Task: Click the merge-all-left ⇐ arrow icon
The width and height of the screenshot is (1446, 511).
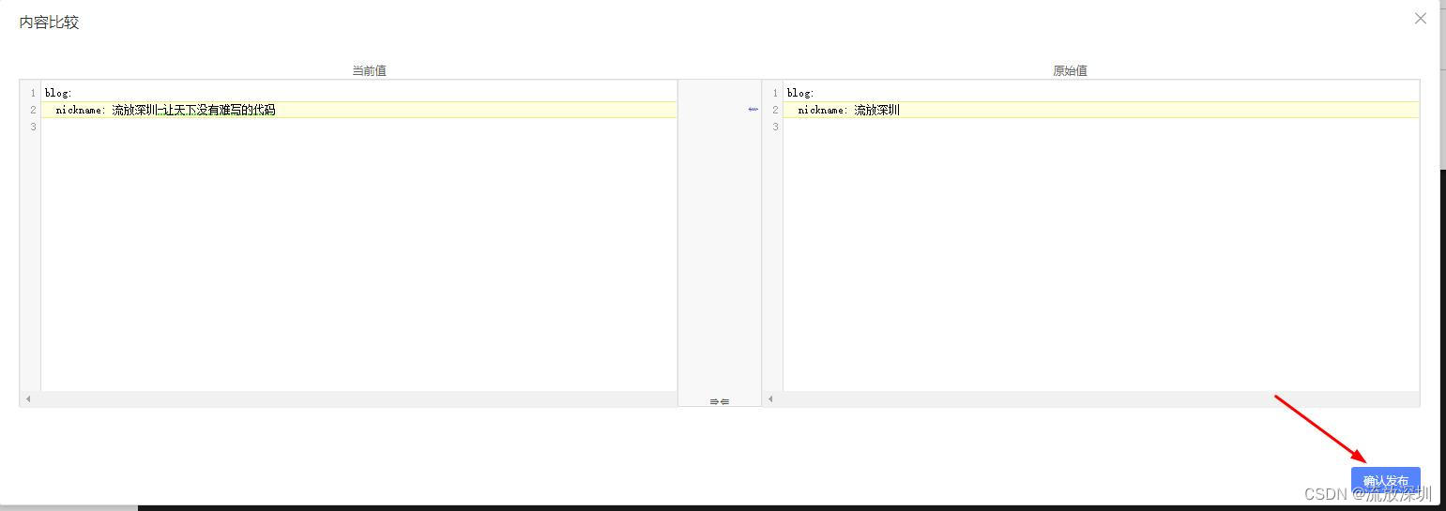Action: coord(724,401)
